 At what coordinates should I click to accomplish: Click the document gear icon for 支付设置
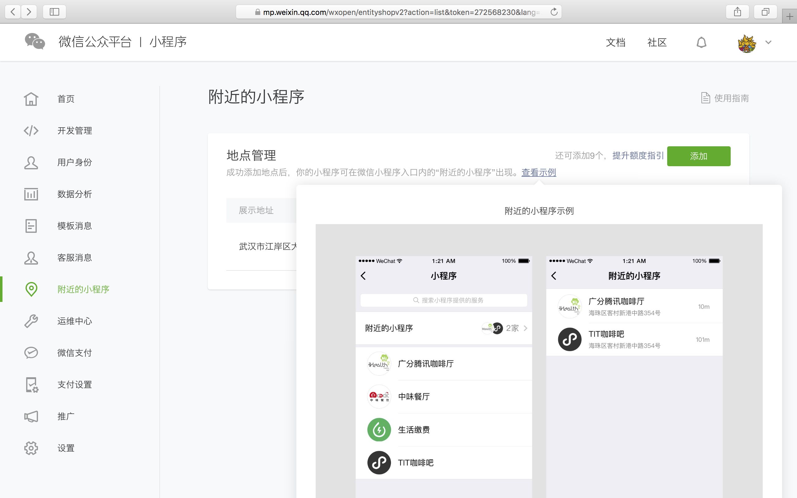[32, 385]
